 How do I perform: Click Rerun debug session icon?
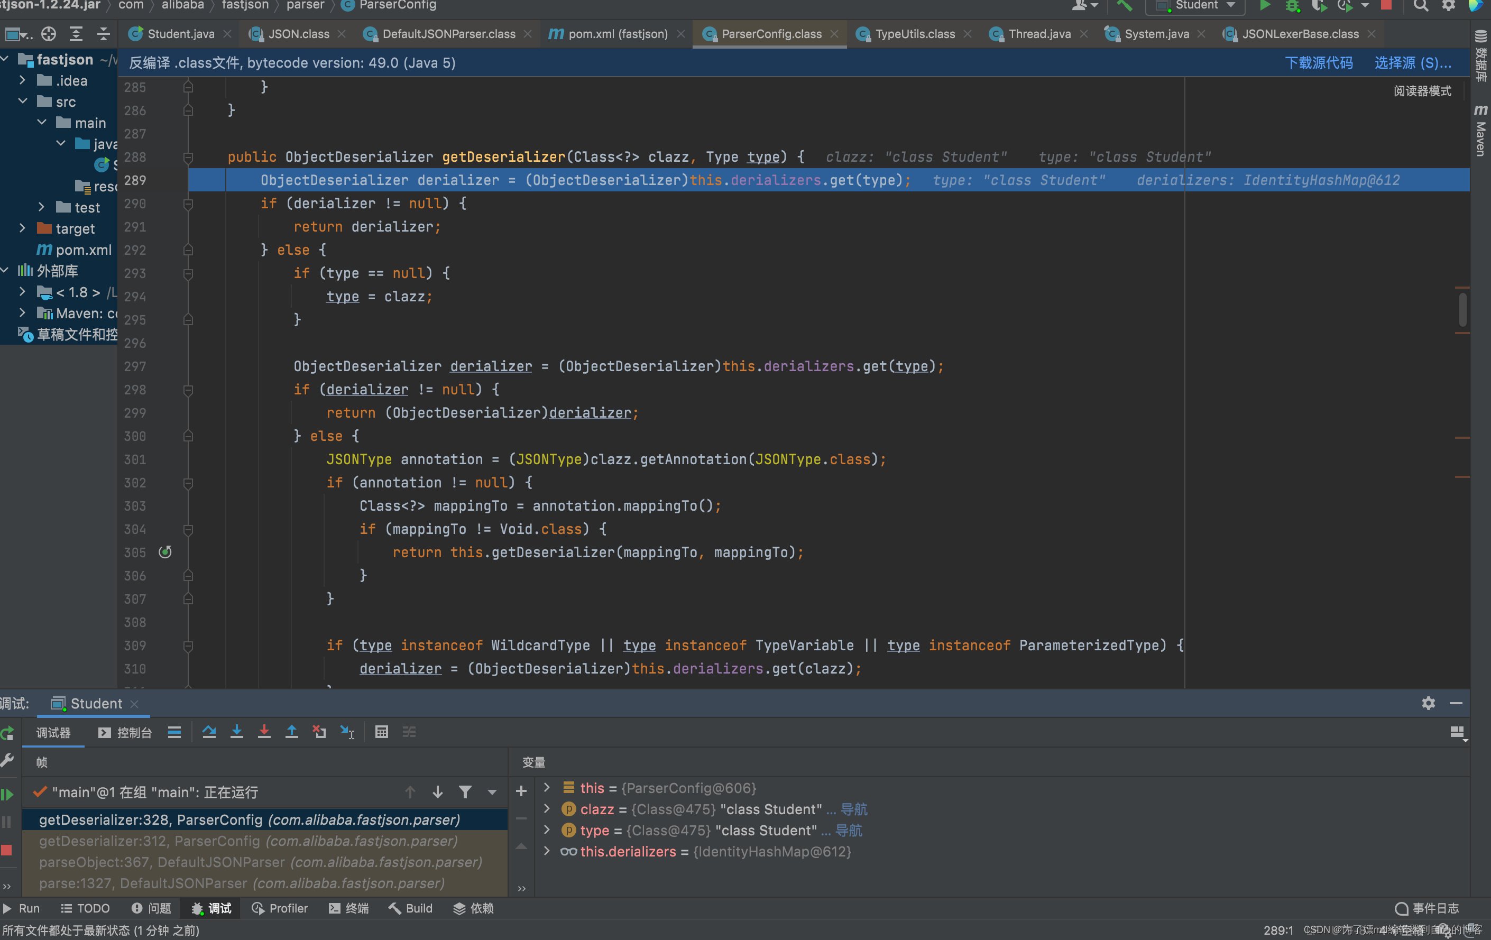(7, 734)
